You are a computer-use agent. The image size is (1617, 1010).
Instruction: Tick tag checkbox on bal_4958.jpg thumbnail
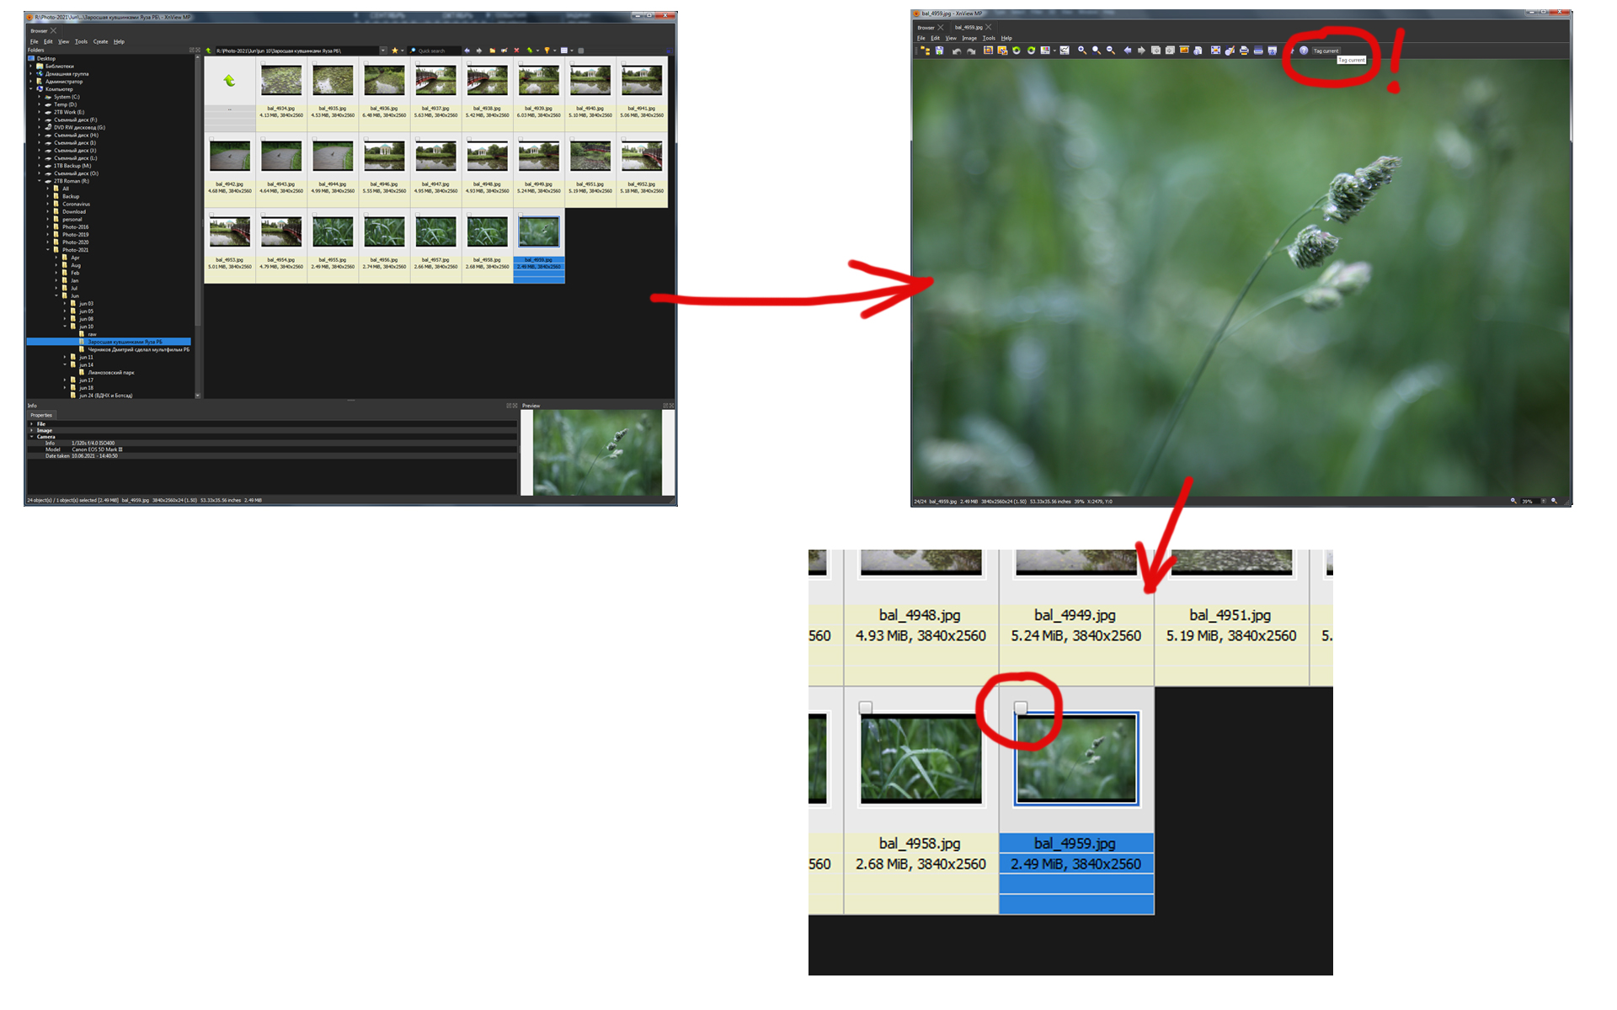point(865,707)
